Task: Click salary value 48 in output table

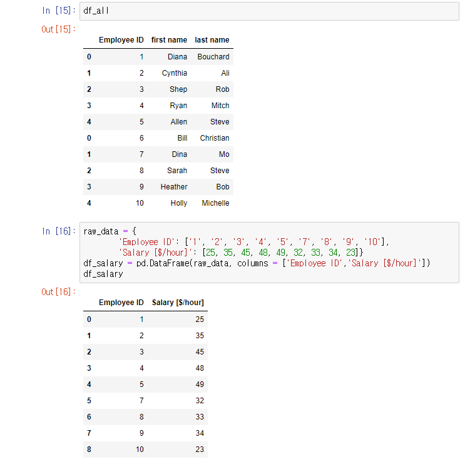Action: (x=200, y=368)
